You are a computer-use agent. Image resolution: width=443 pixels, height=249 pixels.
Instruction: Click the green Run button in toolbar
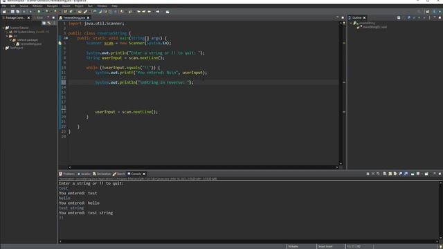click(39, 12)
